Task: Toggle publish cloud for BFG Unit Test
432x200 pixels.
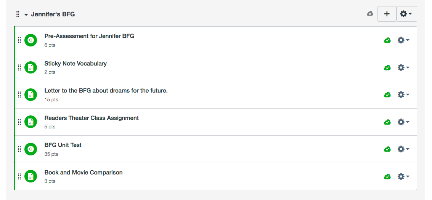Action: [387, 149]
